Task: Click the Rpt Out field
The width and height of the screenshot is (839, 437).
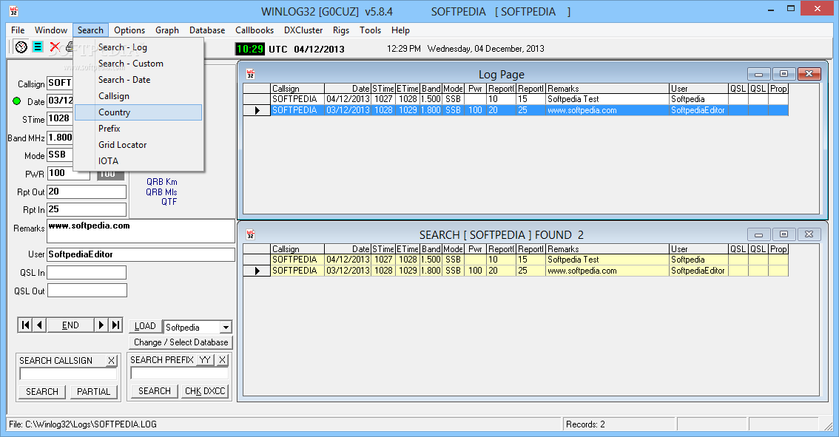Action: coord(87,192)
